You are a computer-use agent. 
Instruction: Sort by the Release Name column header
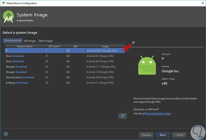[25, 46]
